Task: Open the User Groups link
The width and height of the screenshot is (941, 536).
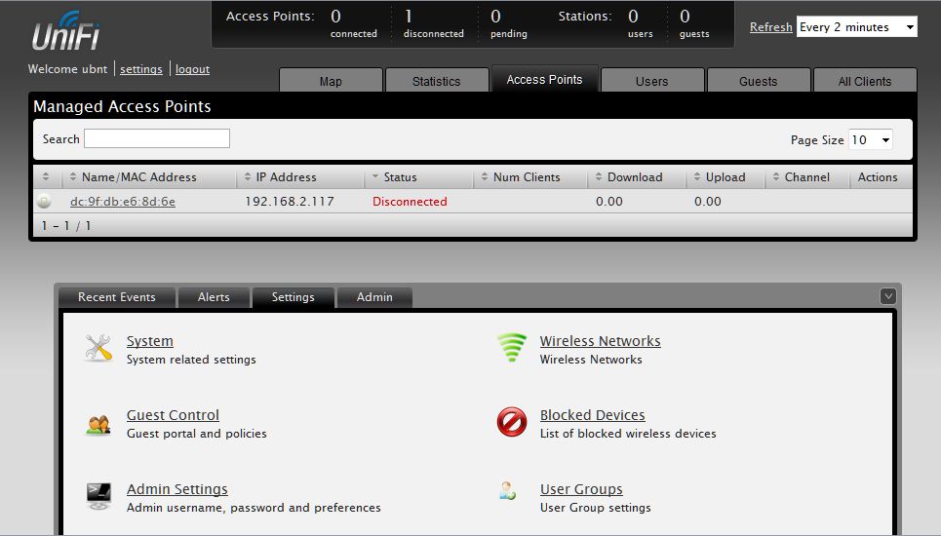Action: click(581, 489)
